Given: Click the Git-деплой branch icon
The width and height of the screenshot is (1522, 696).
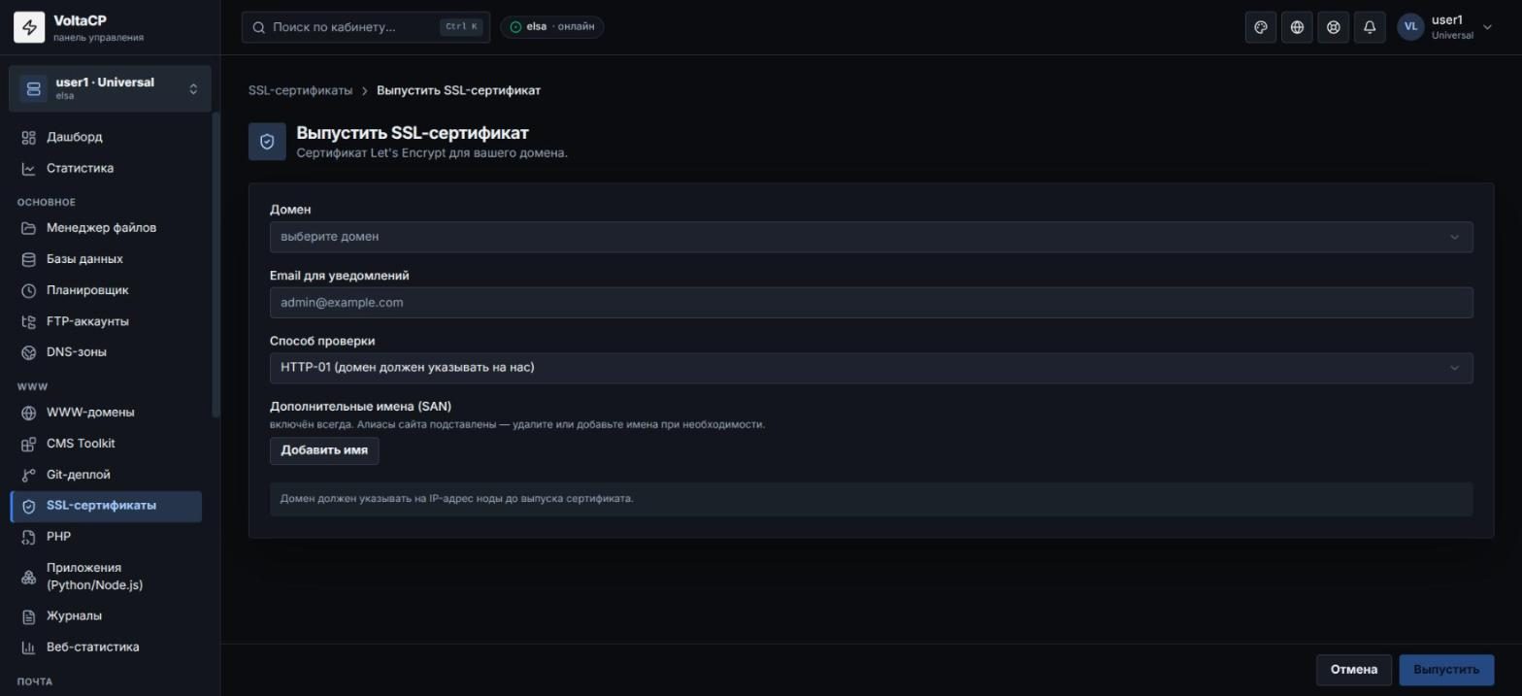Looking at the screenshot, I should coord(29,475).
